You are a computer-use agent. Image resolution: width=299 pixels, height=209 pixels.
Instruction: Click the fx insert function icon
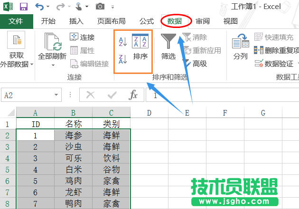[x=133, y=95]
